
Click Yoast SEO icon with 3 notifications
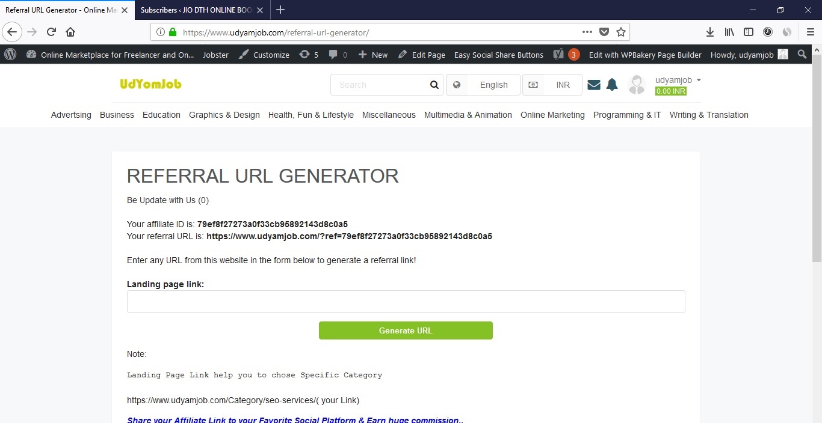[566, 54]
